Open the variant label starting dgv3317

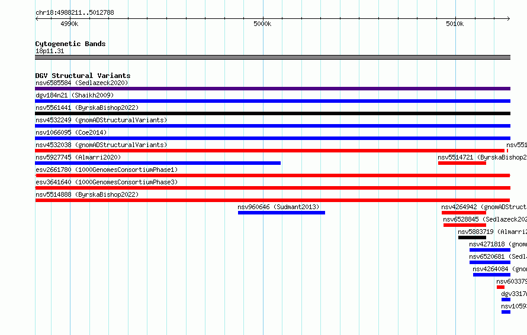tap(514, 294)
